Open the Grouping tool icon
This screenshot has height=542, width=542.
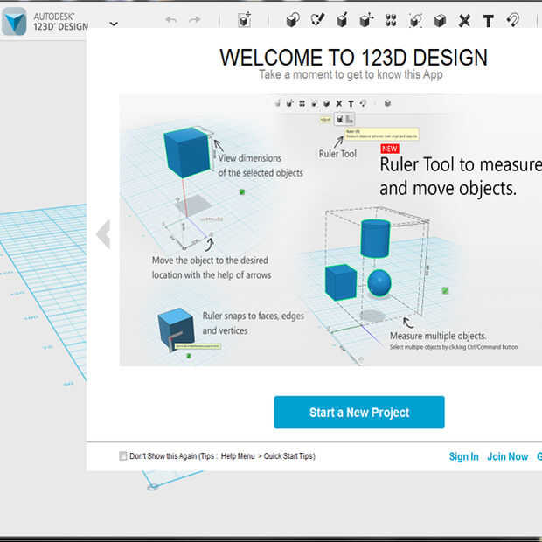[415, 20]
